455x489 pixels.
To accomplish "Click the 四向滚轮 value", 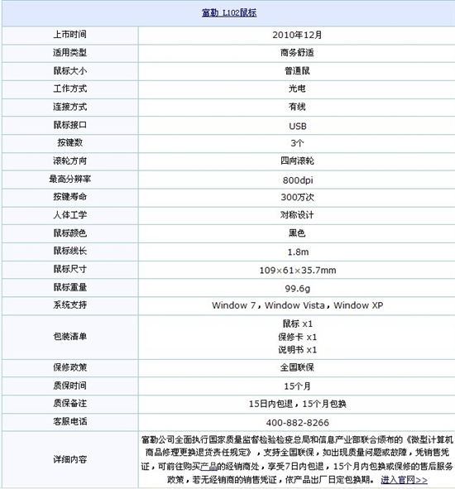I will (x=297, y=161).
